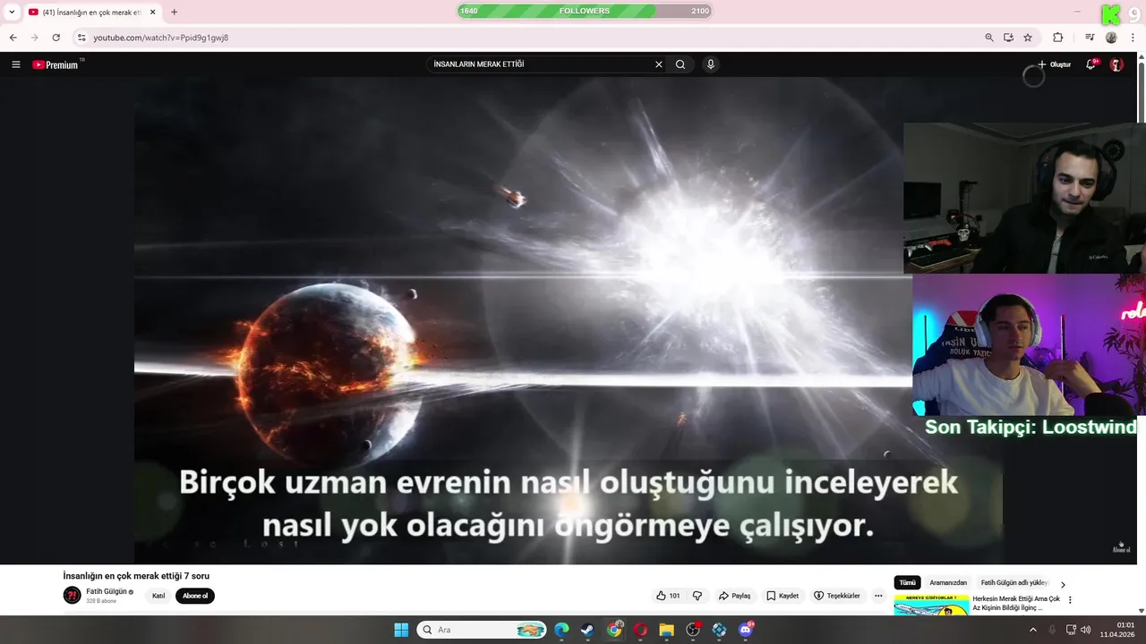Select the Tümü filter chip
This screenshot has width=1146, height=644.
click(x=907, y=582)
